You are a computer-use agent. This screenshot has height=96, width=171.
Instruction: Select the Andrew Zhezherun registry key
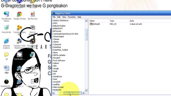tap(61, 21)
